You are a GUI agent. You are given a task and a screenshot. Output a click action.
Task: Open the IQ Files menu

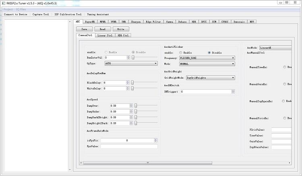point(21,9)
